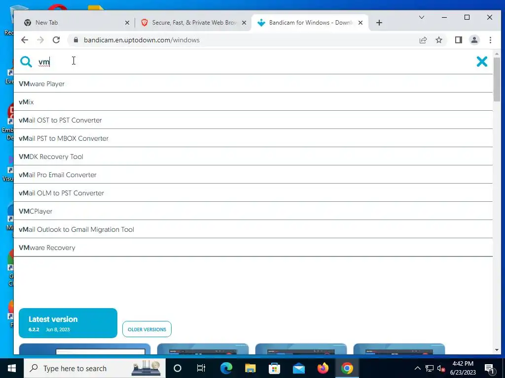
Task: Go back to the previous page
Action: (25, 40)
